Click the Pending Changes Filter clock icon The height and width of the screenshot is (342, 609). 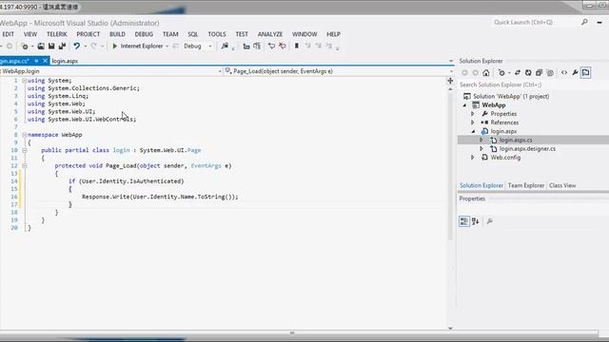[501, 72]
